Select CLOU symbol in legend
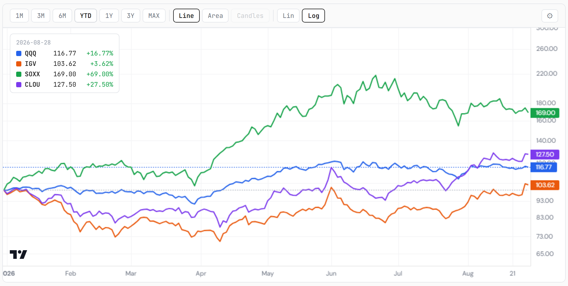The height and width of the screenshot is (286, 568). coord(32,85)
